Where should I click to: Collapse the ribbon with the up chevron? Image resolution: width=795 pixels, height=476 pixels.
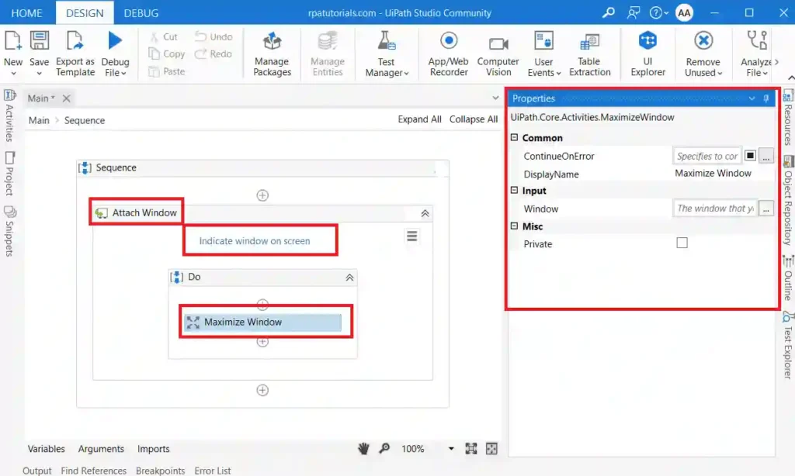coord(791,78)
